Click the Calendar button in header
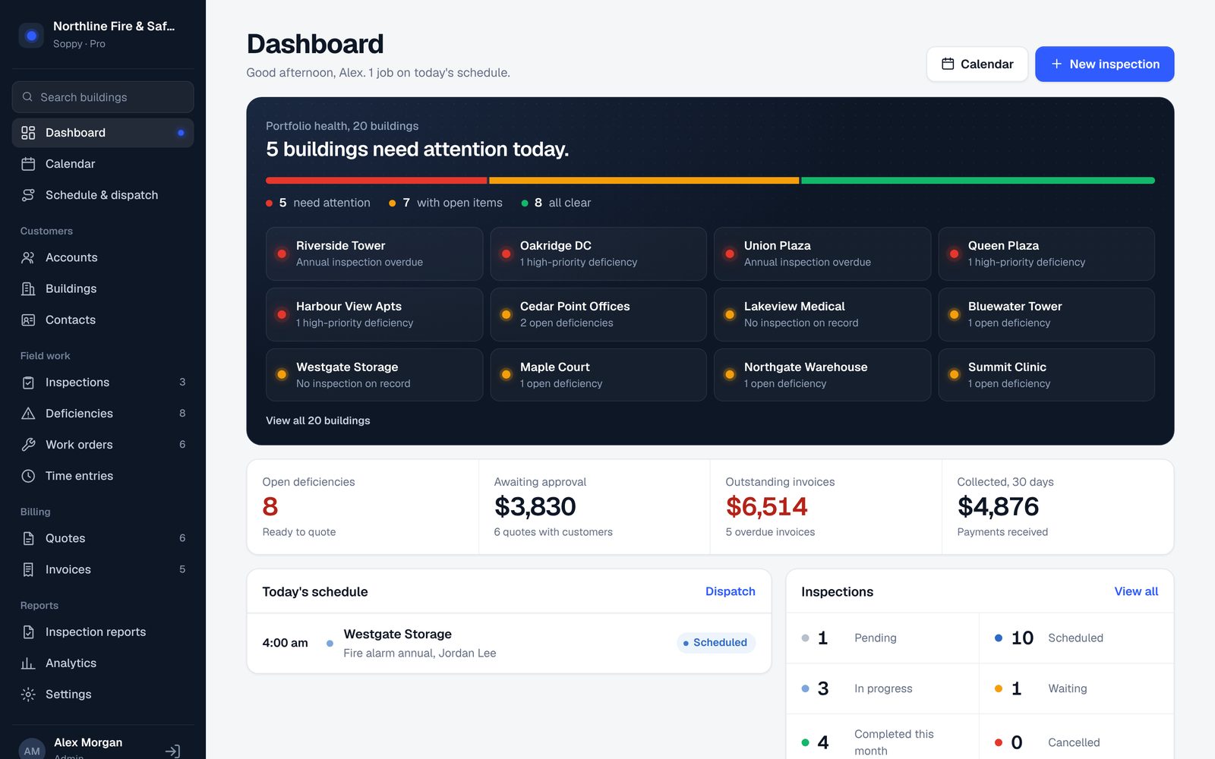Screen dimensions: 1215x759 [977, 64]
